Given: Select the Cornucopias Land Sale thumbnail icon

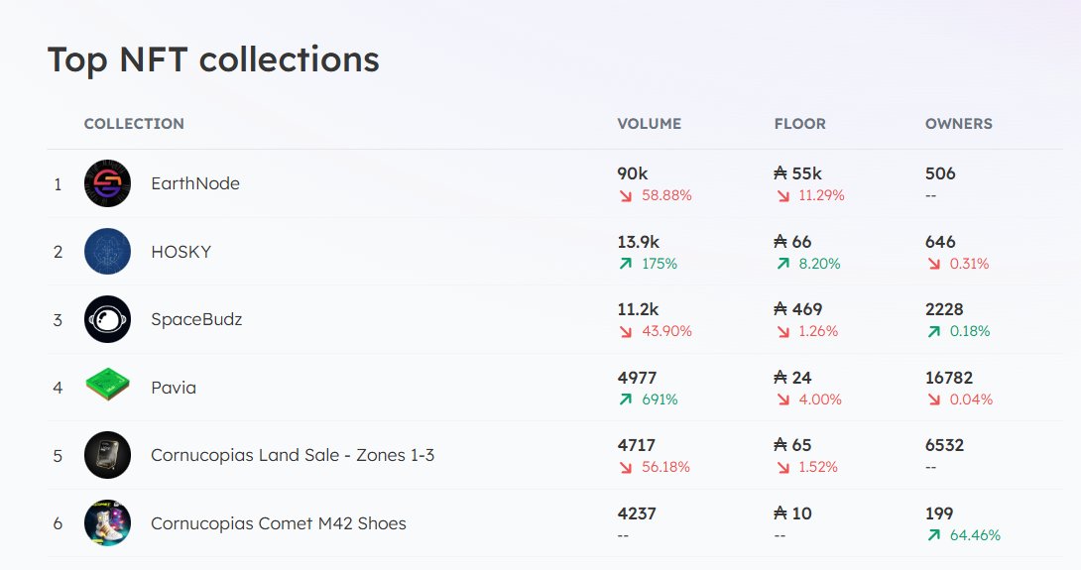Looking at the screenshot, I should click(x=107, y=455).
